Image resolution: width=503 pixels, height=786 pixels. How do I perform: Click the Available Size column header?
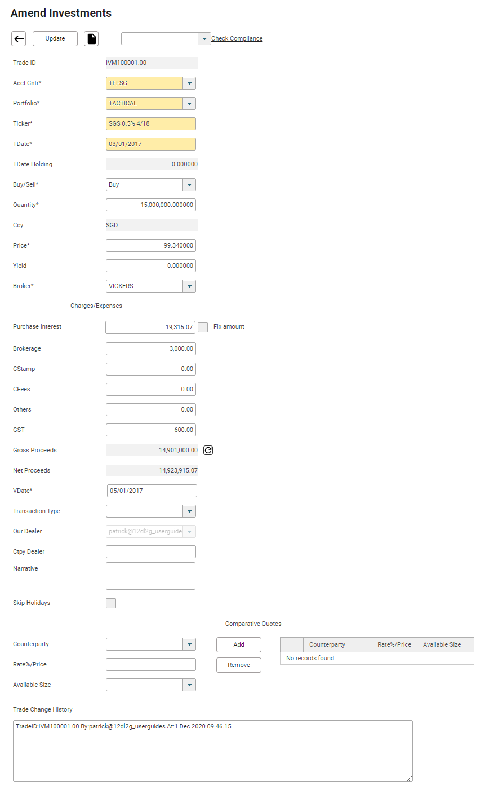click(446, 645)
